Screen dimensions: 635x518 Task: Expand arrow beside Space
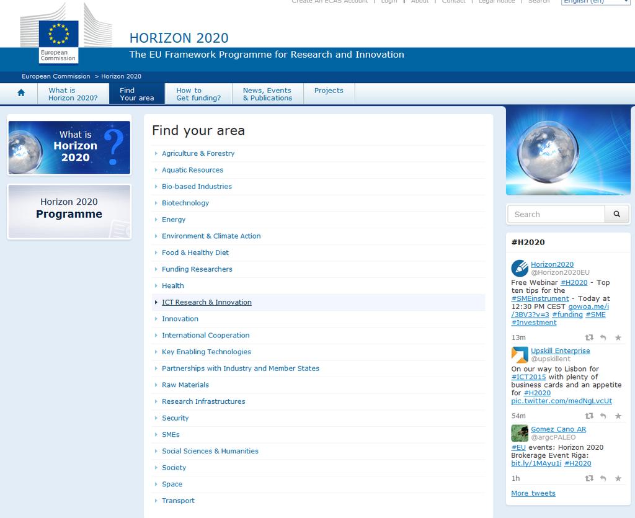coord(156,484)
